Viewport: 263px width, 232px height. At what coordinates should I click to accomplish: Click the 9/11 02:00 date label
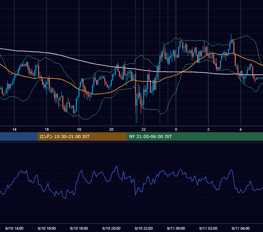pos(208,228)
